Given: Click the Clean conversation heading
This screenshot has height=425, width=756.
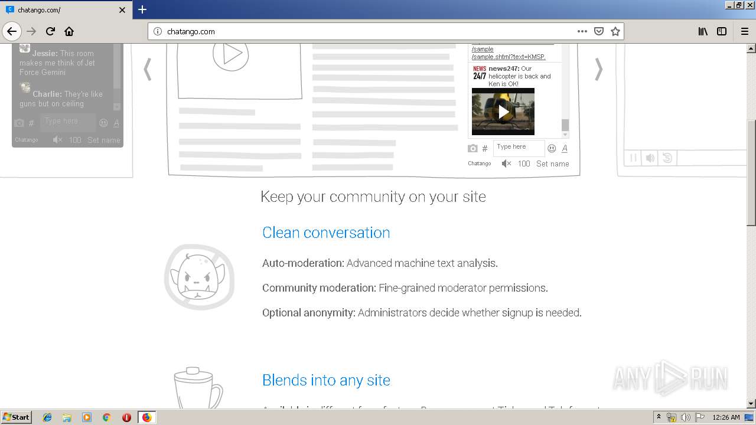Looking at the screenshot, I should coord(326,233).
